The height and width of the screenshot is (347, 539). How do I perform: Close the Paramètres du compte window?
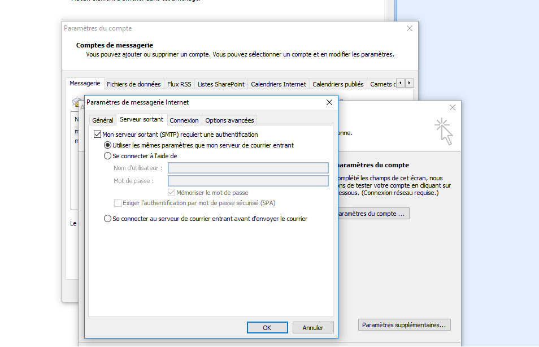click(409, 28)
